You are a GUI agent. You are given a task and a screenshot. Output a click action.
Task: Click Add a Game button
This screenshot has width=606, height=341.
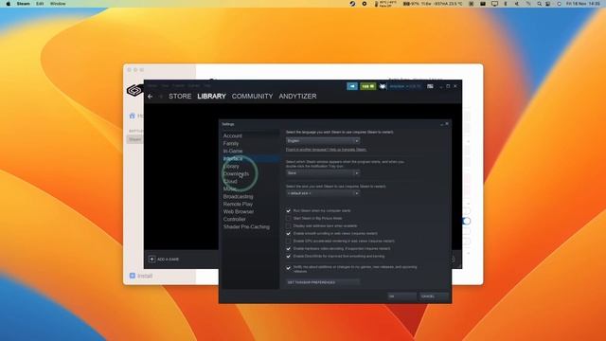164,259
